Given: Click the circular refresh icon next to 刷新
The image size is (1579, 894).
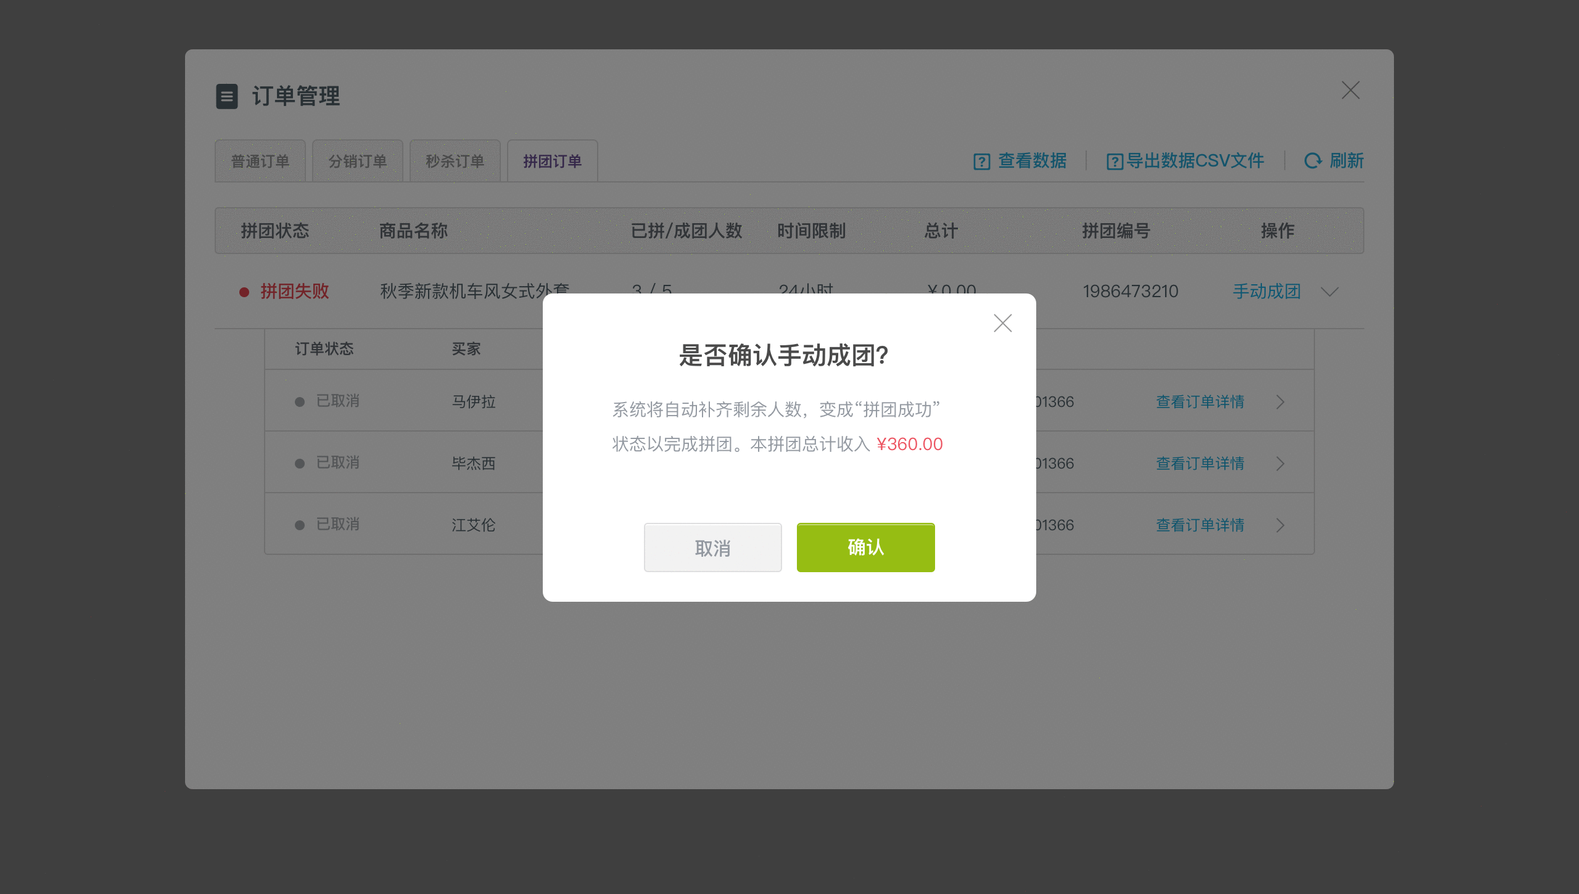Looking at the screenshot, I should click(x=1313, y=161).
